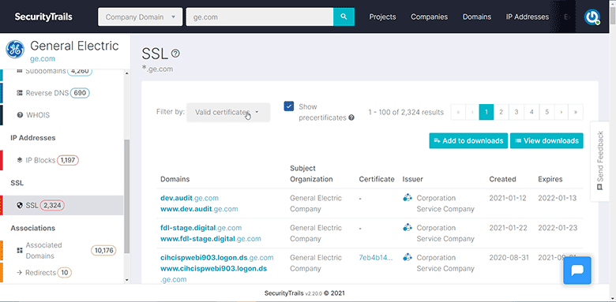Open the SSL help question mark icon
This screenshot has width=616, height=302.
coord(175,54)
